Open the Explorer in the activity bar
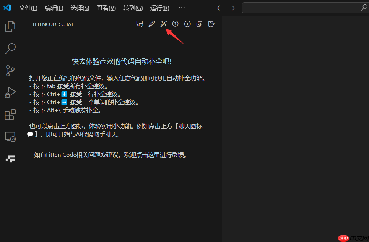Screen dimensions: 369x242 coord(10,26)
